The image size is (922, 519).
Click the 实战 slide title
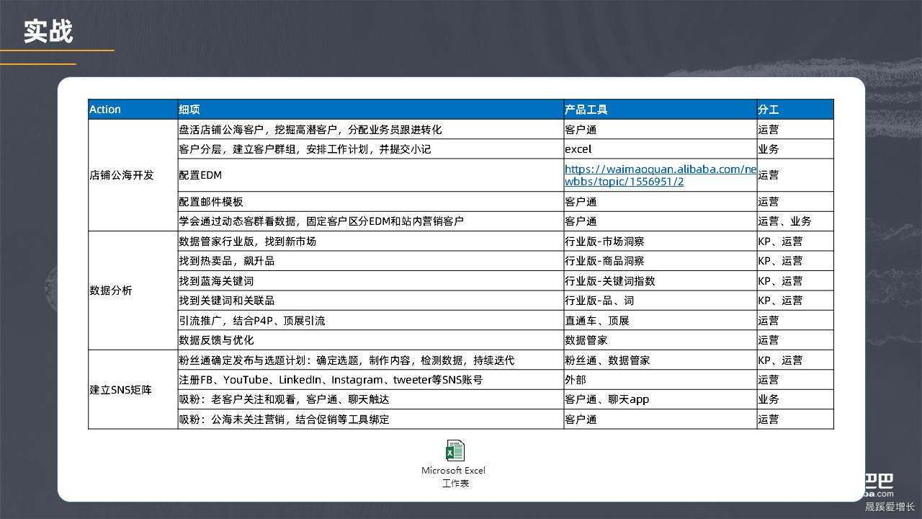pos(48,32)
